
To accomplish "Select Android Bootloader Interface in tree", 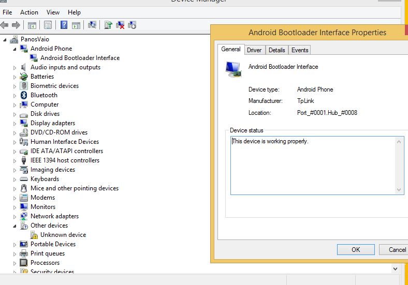I will pyautogui.click(x=80, y=58).
